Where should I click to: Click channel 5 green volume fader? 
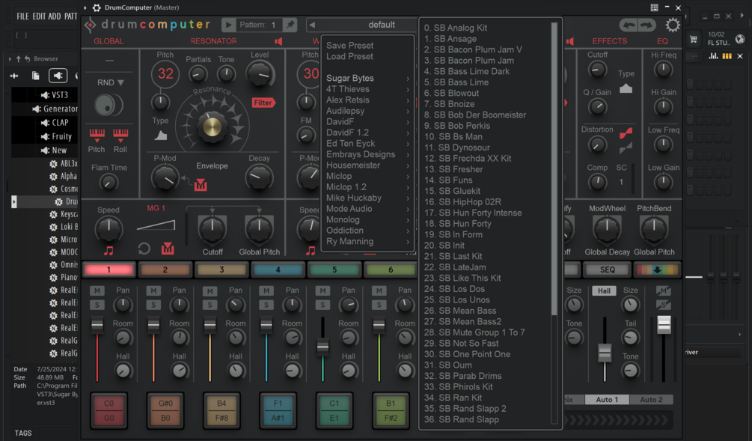[322, 347]
